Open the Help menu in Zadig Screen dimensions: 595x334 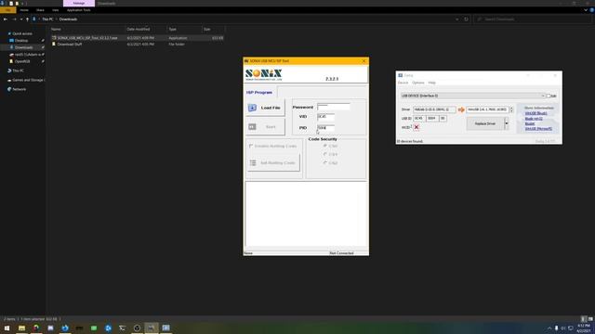point(431,83)
